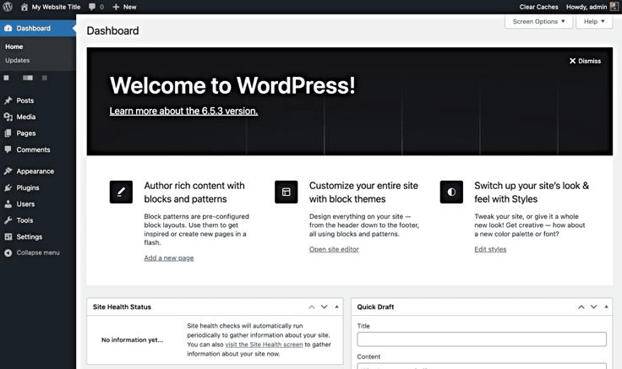
Task: Click the Collapse menu text
Action: (38, 252)
